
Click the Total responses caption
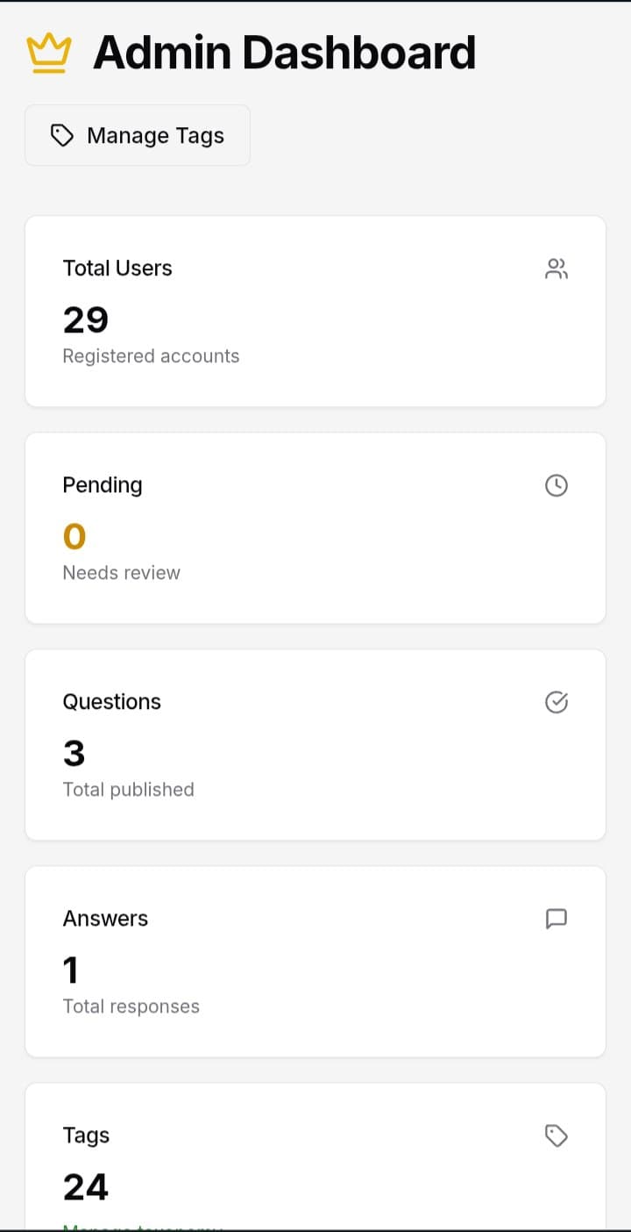point(131,1006)
